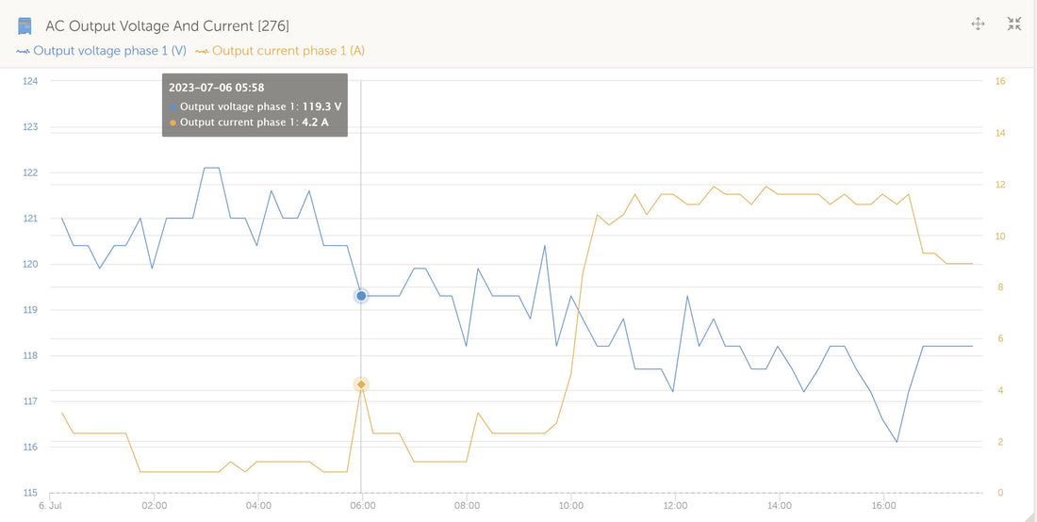The image size is (1037, 522).
Task: Click the 124 voltage axis label
Action: tap(31, 81)
